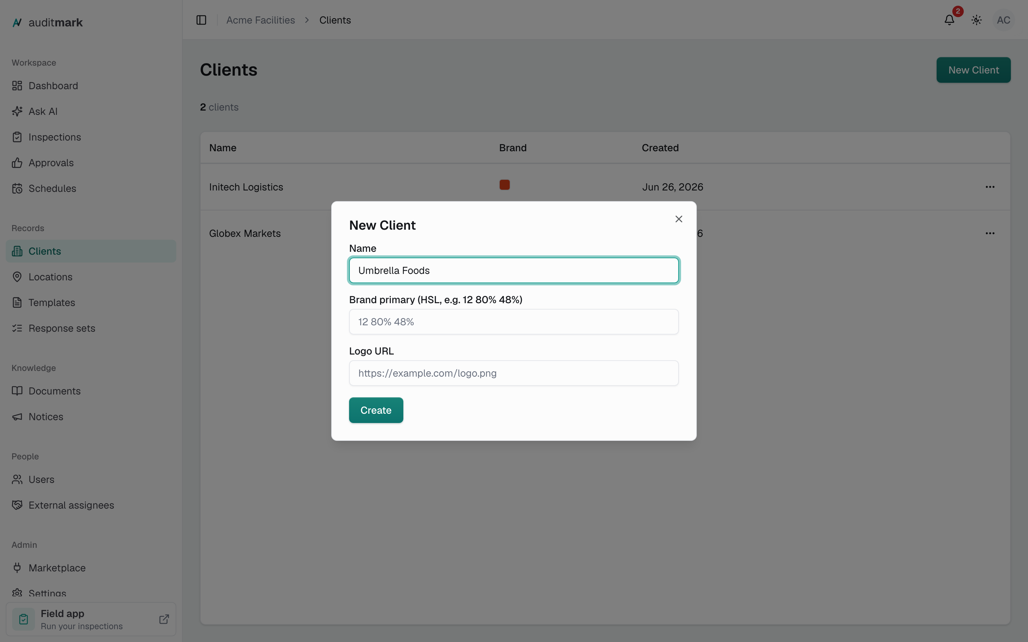Viewport: 1028px width, 642px height.
Task: Open Dashboard in the sidebar
Action: point(91,86)
